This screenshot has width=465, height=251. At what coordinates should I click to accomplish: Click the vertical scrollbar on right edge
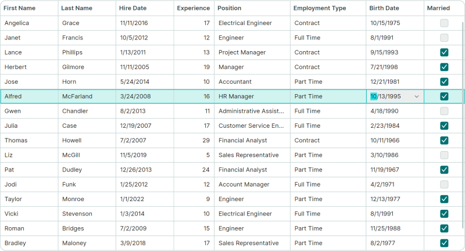click(x=463, y=124)
